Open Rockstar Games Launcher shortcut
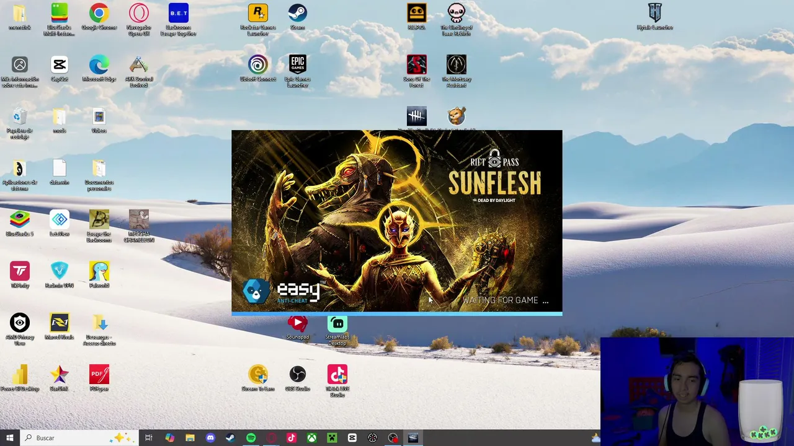This screenshot has height=446, width=794. point(258,20)
